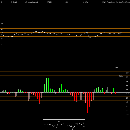The height and width of the screenshot is (130, 130).
Task: Click the RSI axis label 100 on left
Action: pyautogui.click(x=2, y=24)
